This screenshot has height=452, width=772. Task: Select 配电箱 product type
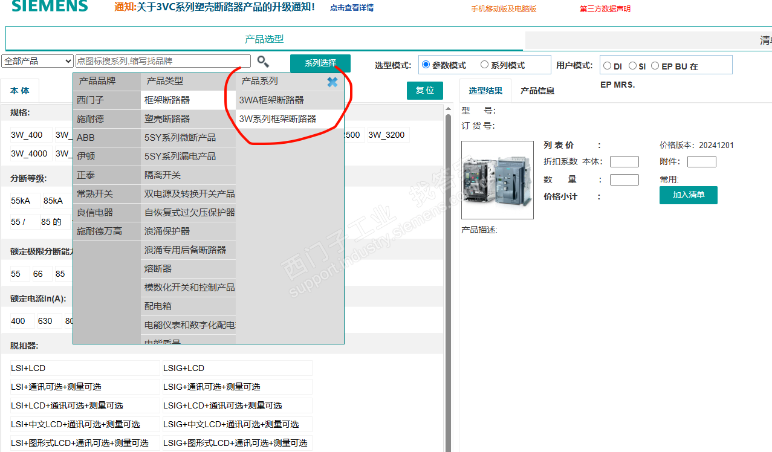pos(188,306)
